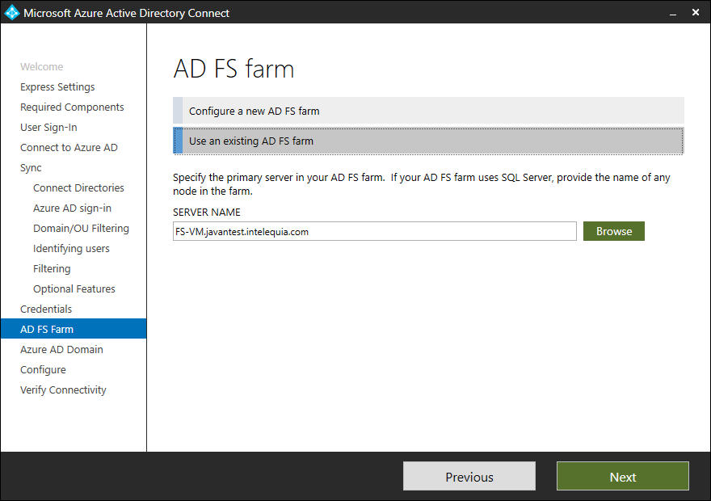This screenshot has height=501, width=711.
Task: Go to Domain/OU Filtering
Action: click(81, 228)
